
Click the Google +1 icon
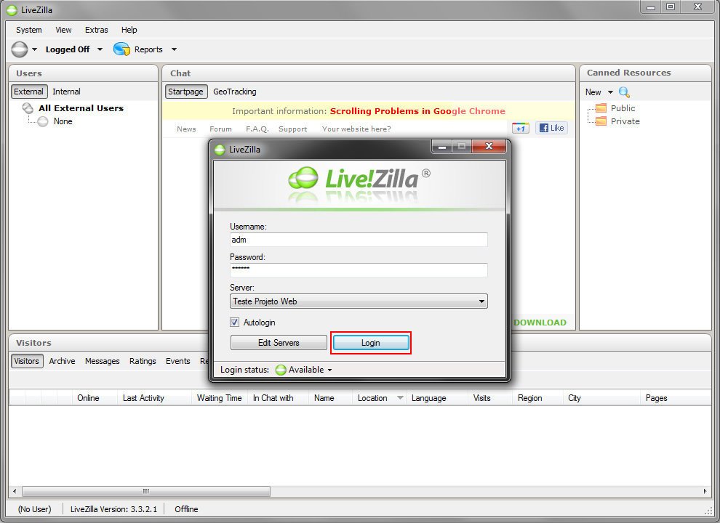click(520, 127)
